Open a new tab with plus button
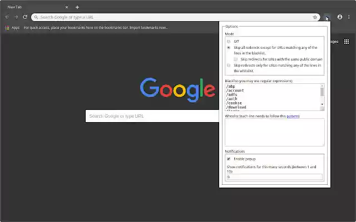This screenshot has width=356, height=222. [x=77, y=7]
